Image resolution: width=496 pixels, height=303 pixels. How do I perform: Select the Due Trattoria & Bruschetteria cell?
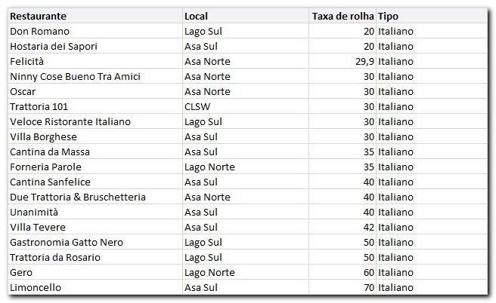click(77, 197)
